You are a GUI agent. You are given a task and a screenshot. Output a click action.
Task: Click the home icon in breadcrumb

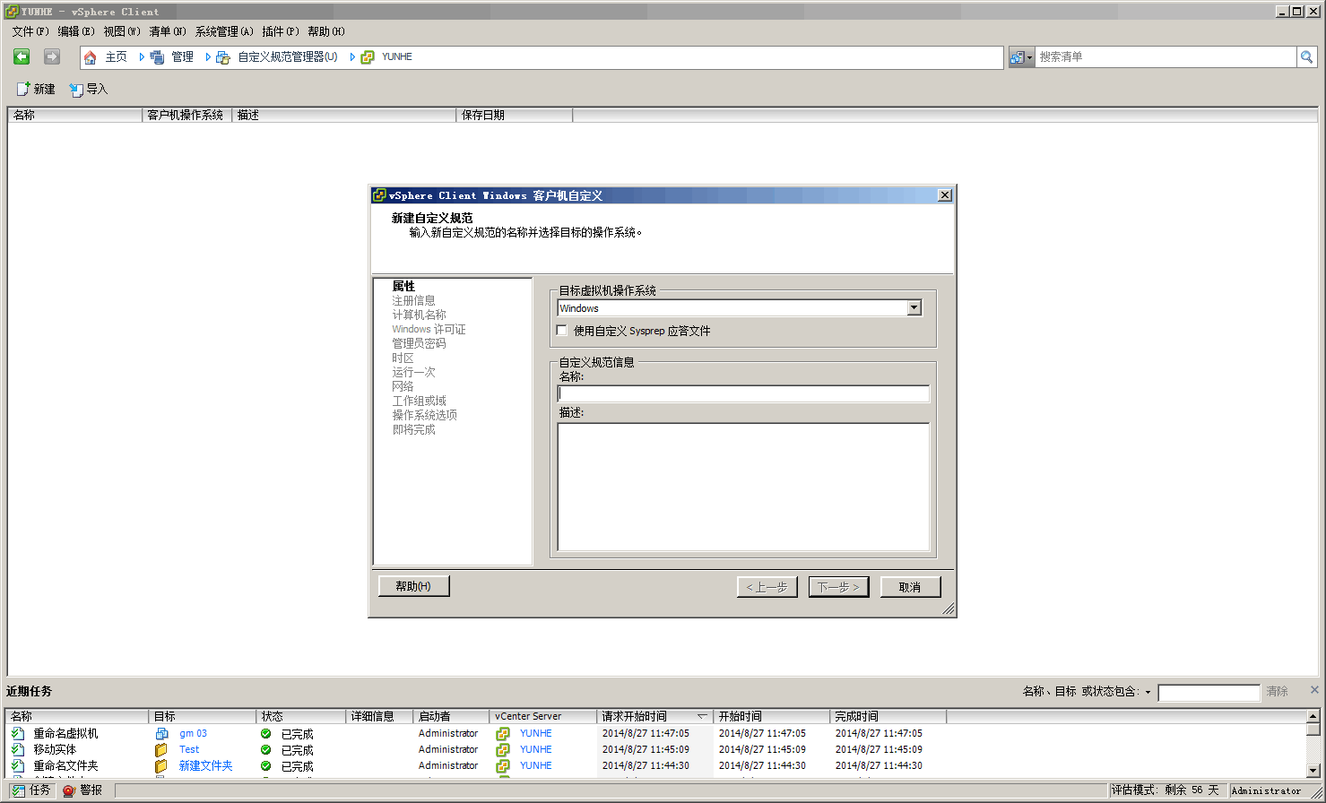[90, 57]
